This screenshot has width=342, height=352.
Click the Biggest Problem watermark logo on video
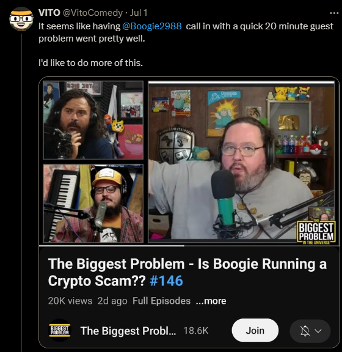point(316,232)
